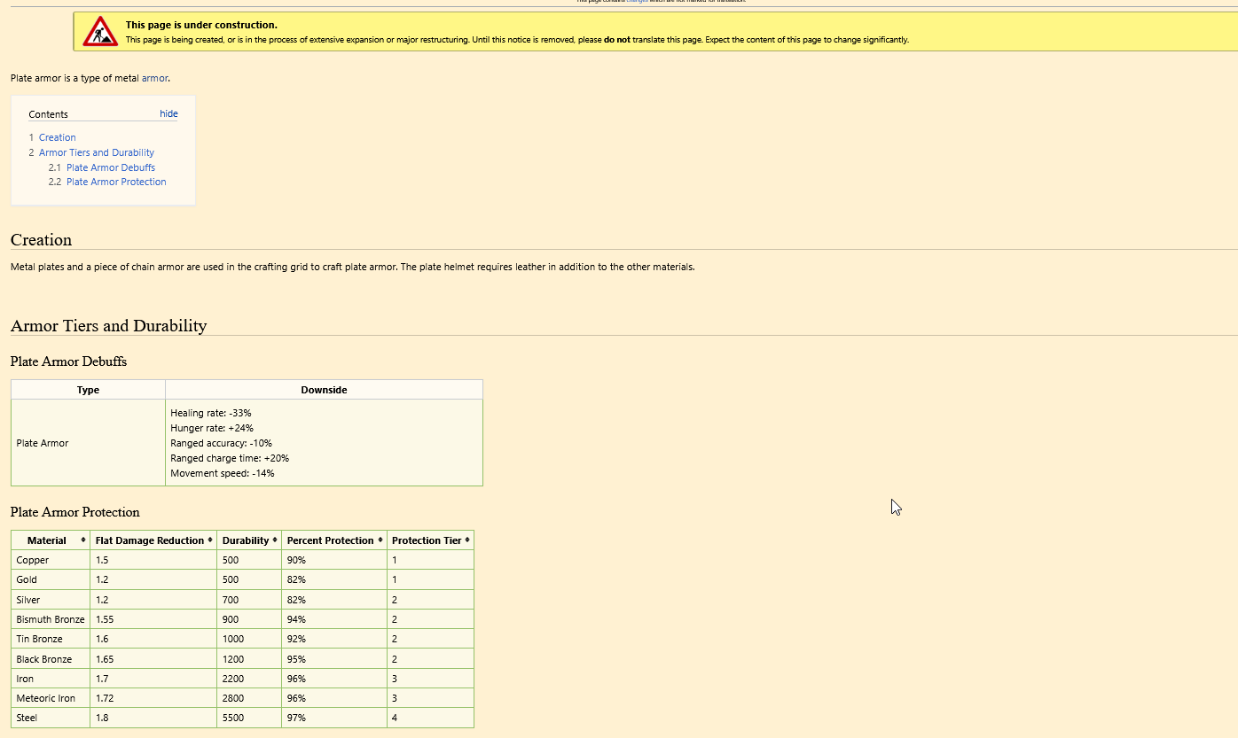Hide the Contents box

pyautogui.click(x=168, y=113)
